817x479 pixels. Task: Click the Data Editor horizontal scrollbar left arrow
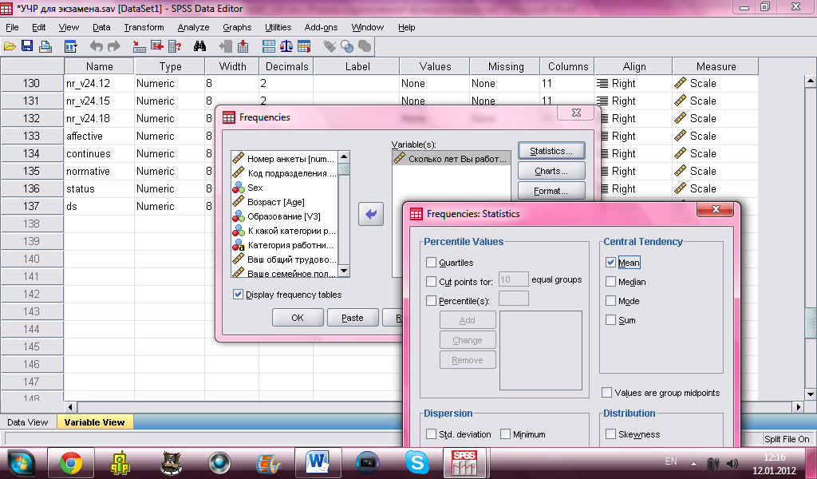coord(71,406)
